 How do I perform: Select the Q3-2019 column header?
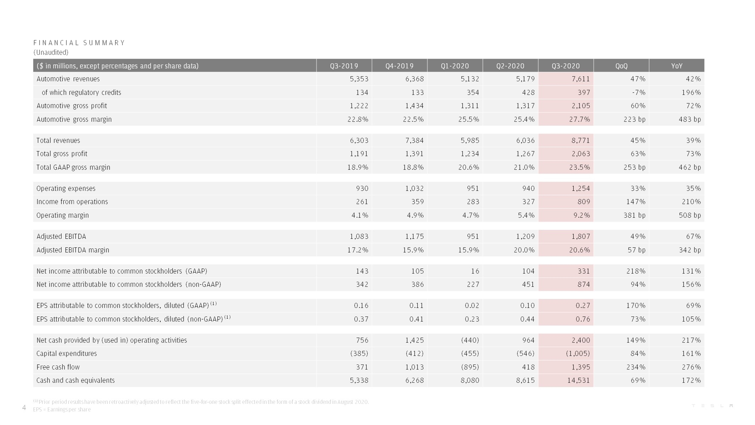tap(344, 66)
